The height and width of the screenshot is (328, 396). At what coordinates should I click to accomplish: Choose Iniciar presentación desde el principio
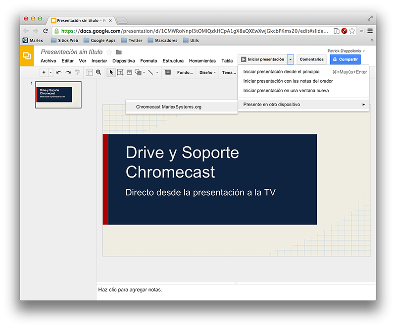(303, 72)
